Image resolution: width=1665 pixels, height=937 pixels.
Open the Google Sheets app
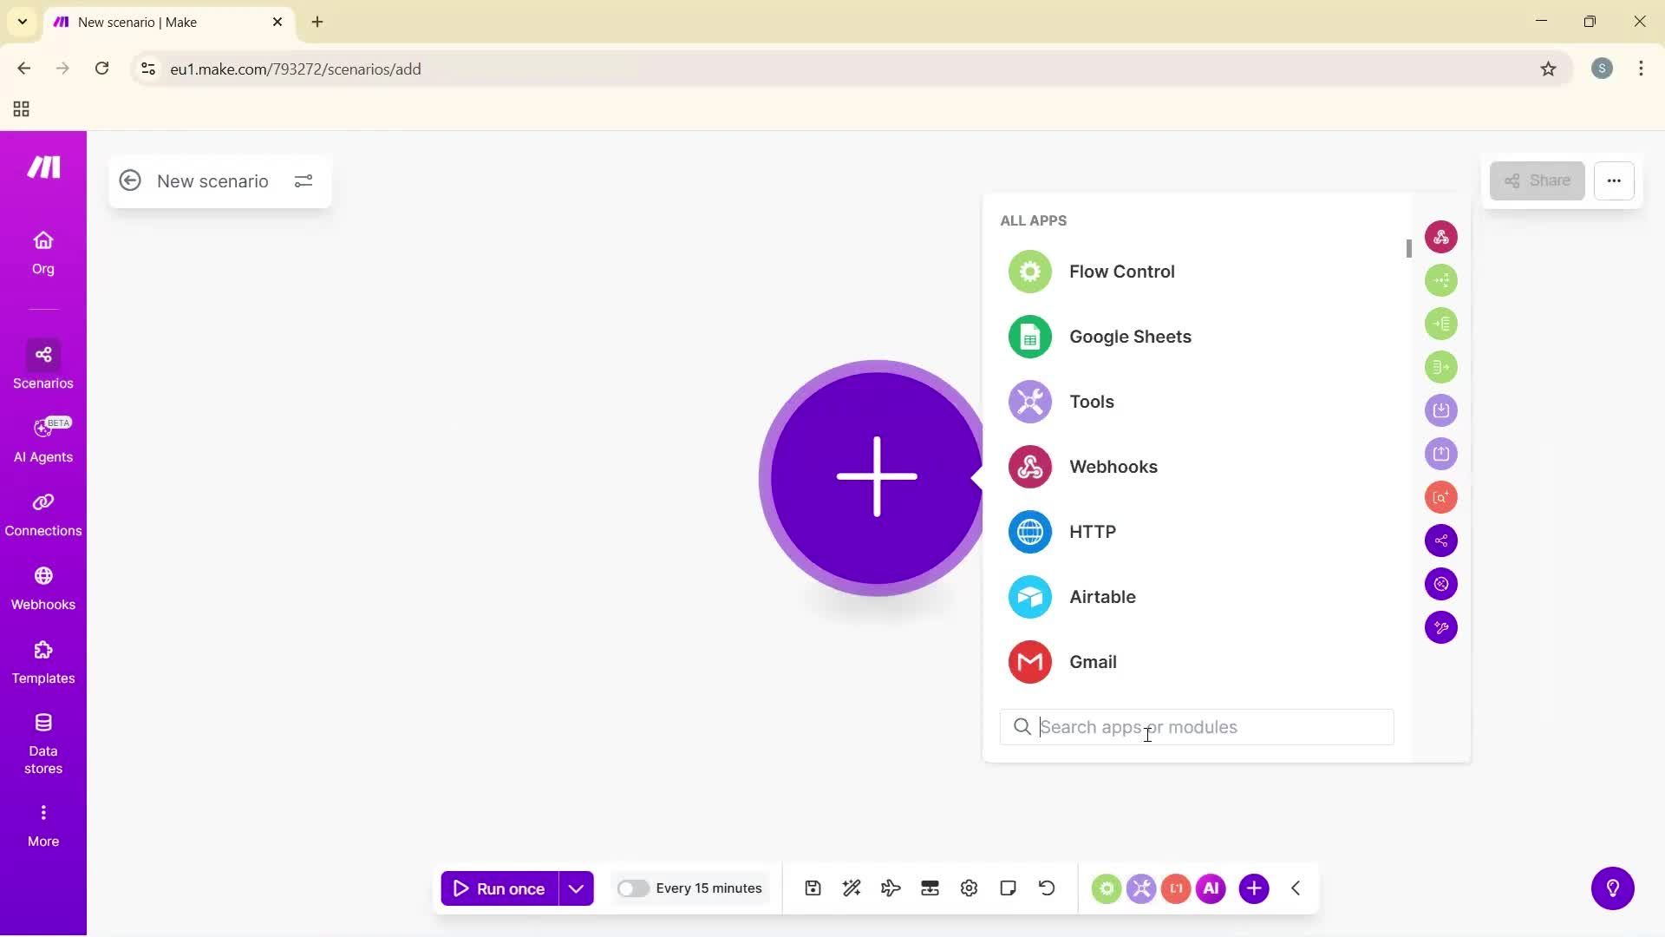[x=1129, y=337]
